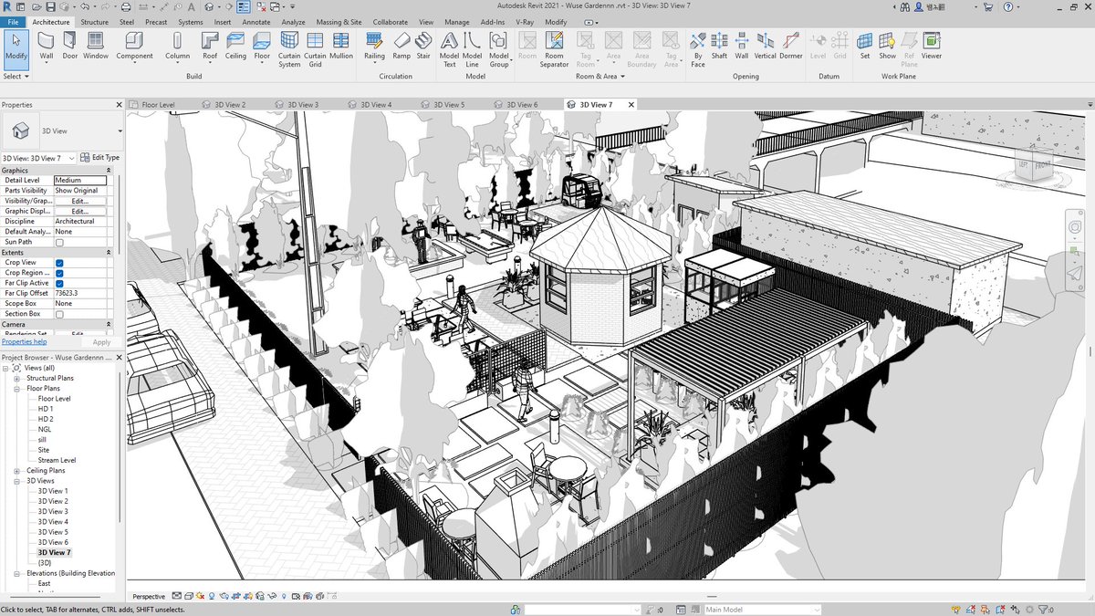Switch to the Floor Level view tab
This screenshot has height=616, width=1095.
point(158,105)
